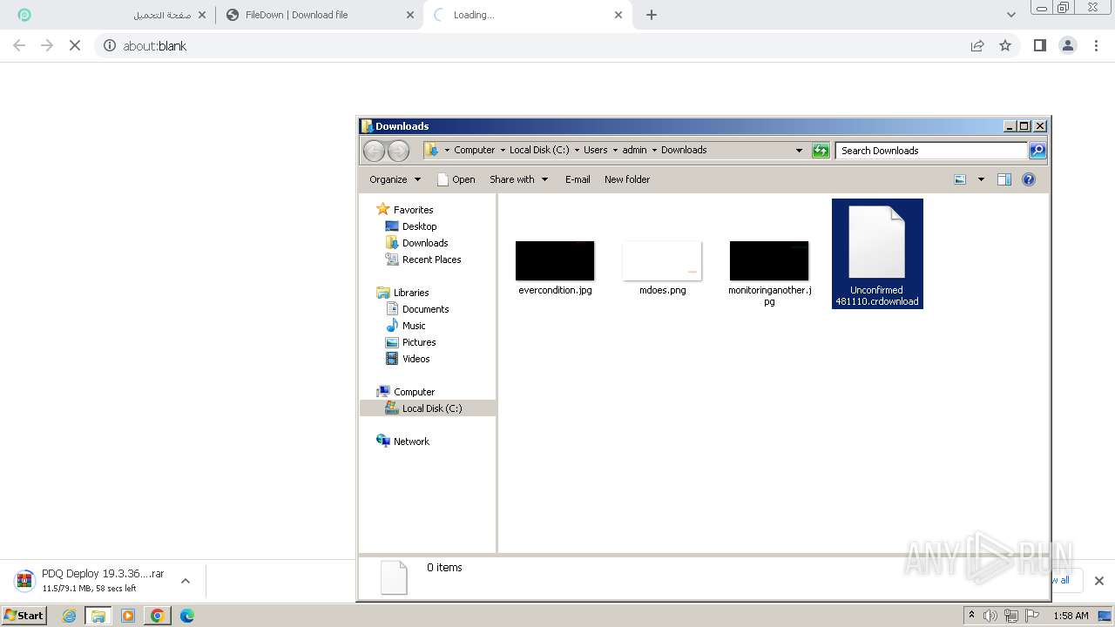Open the Videos library
This screenshot has height=627, width=1115.
pyautogui.click(x=416, y=359)
